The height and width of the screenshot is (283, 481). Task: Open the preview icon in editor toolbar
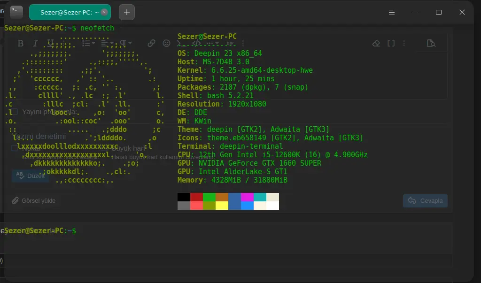click(431, 43)
